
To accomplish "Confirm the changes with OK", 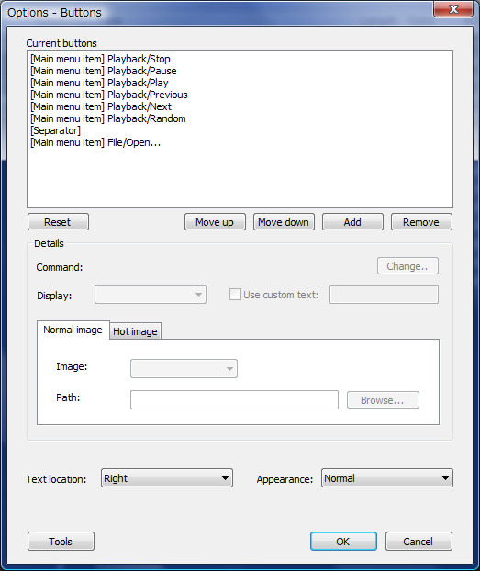I will pos(343,541).
